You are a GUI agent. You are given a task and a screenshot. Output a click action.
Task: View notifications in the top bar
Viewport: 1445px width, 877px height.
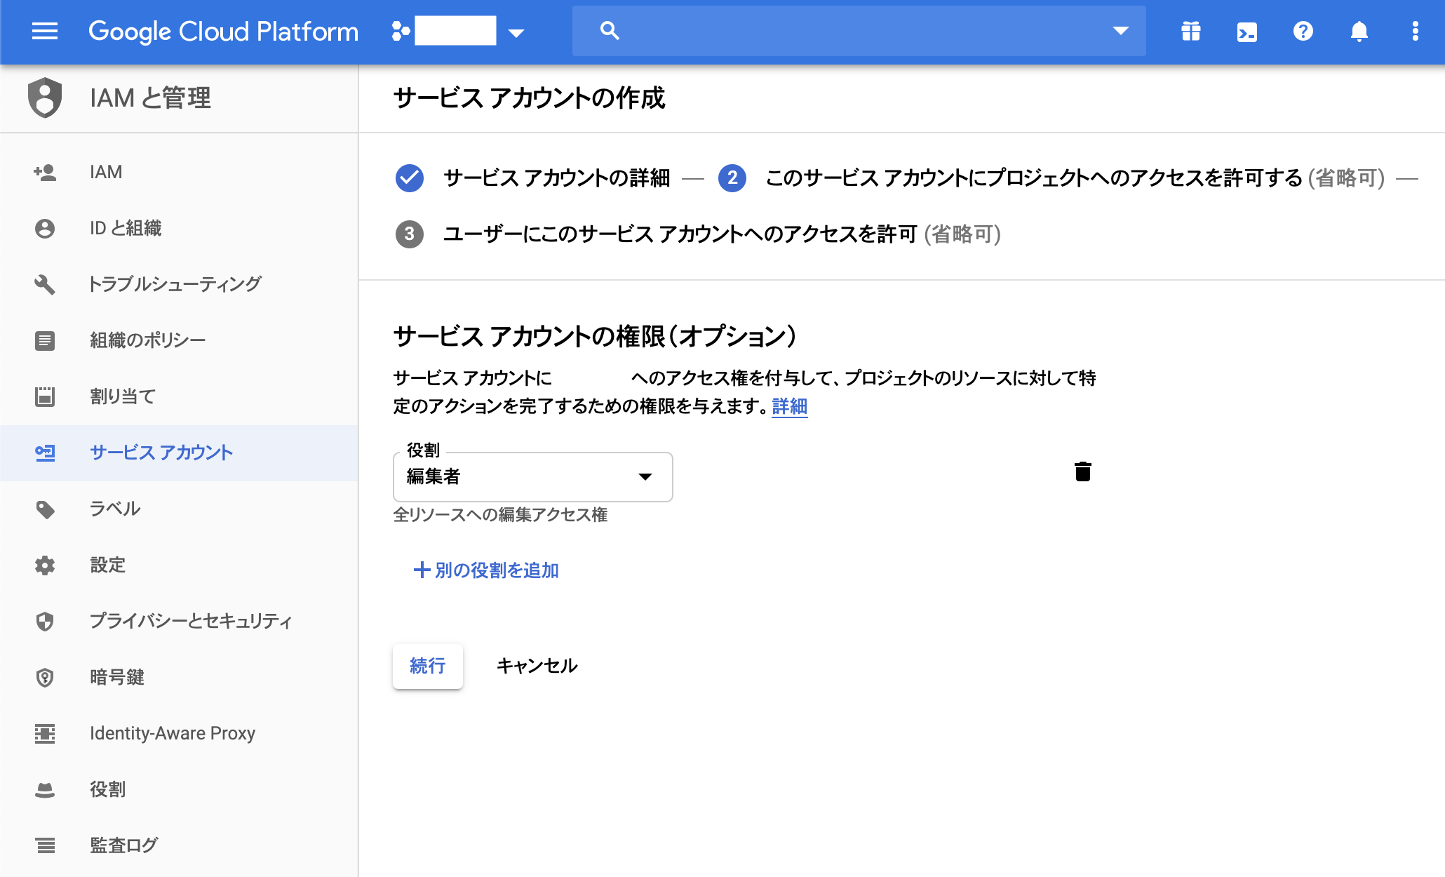pos(1359,30)
